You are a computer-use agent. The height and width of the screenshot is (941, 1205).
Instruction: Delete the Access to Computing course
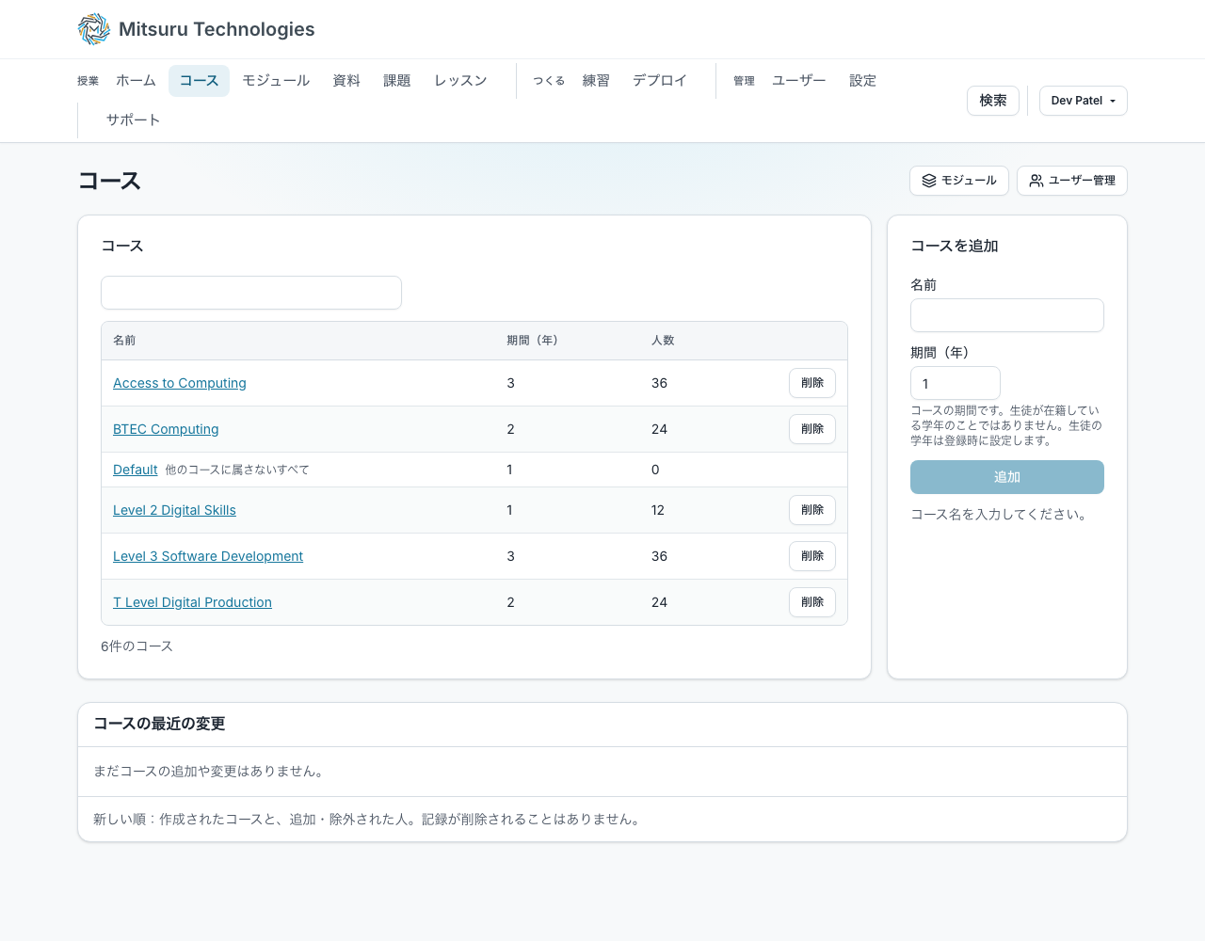pos(812,383)
